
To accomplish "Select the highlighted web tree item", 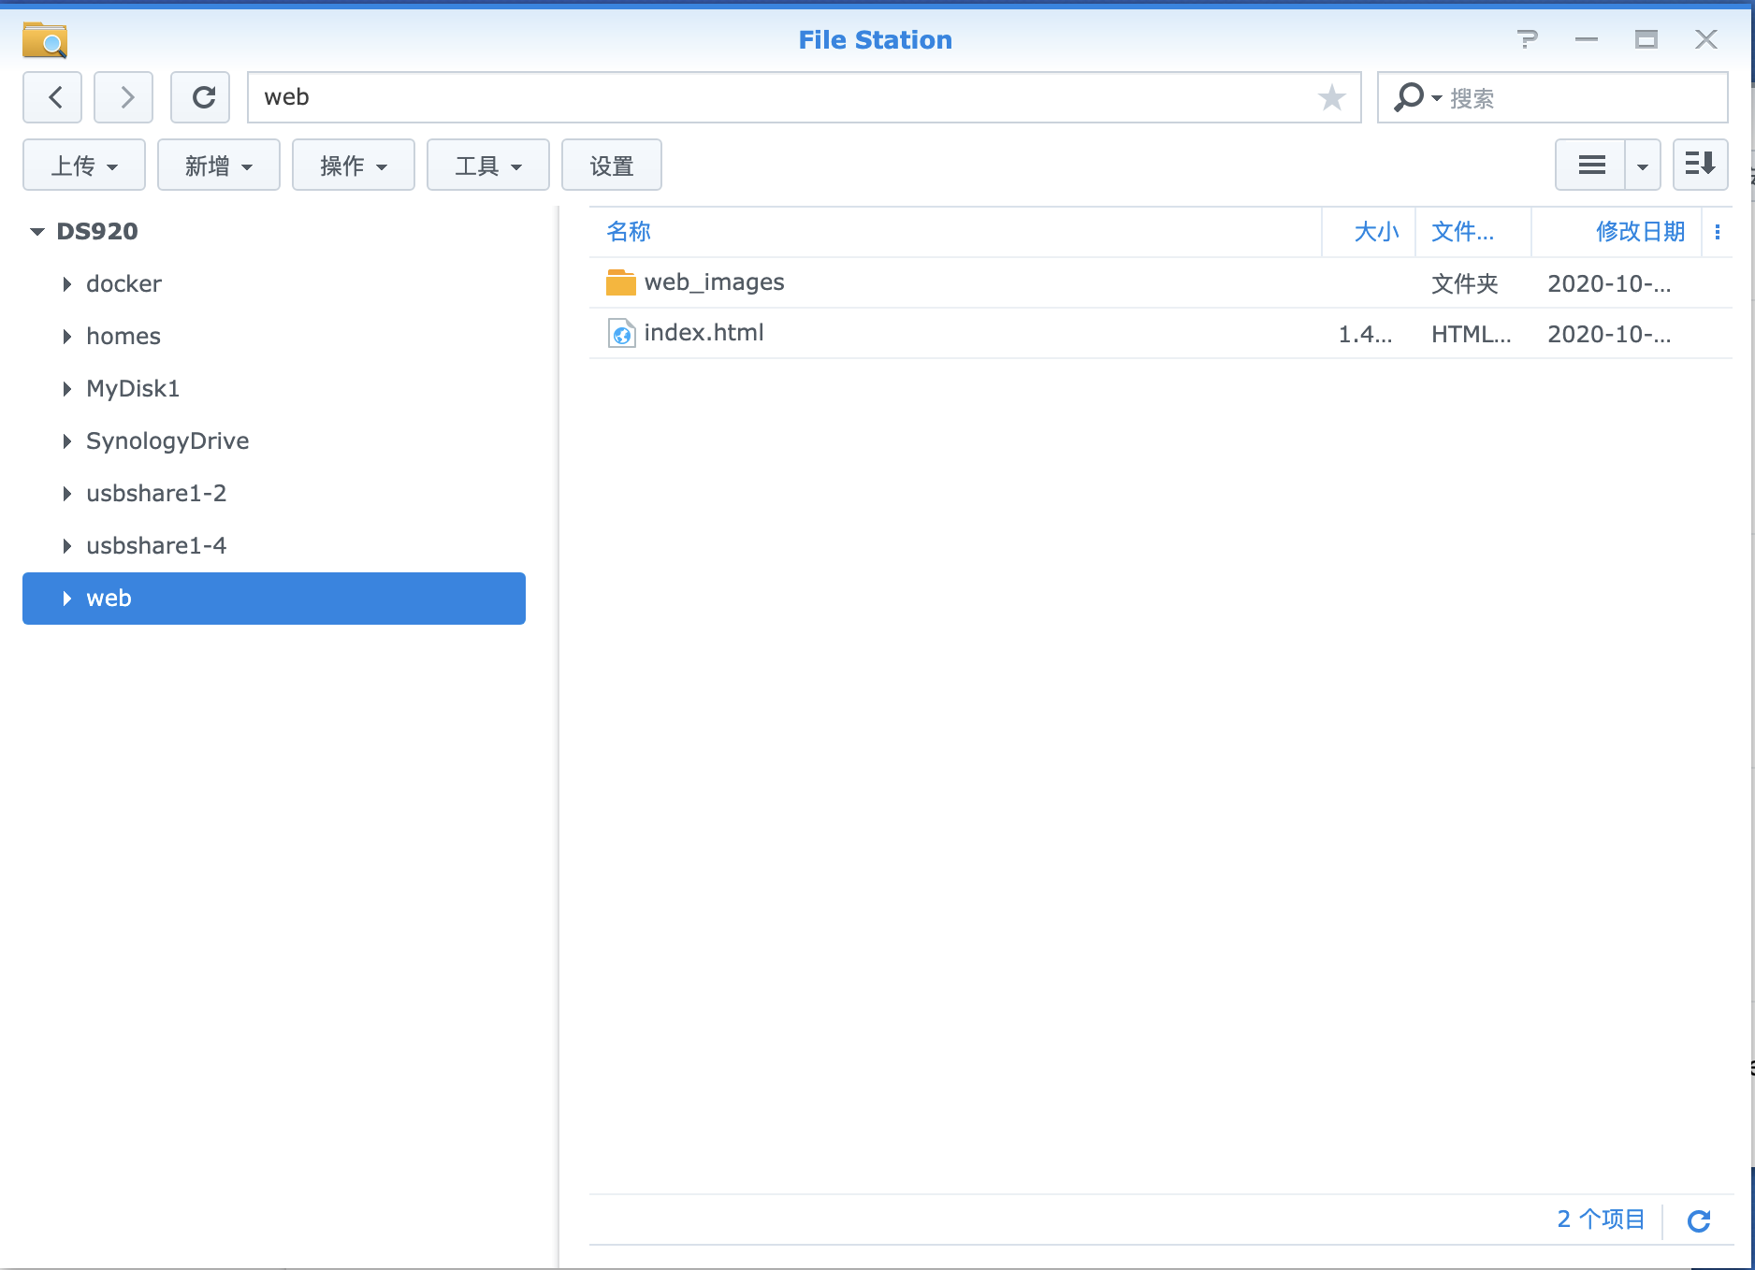I will coord(274,599).
